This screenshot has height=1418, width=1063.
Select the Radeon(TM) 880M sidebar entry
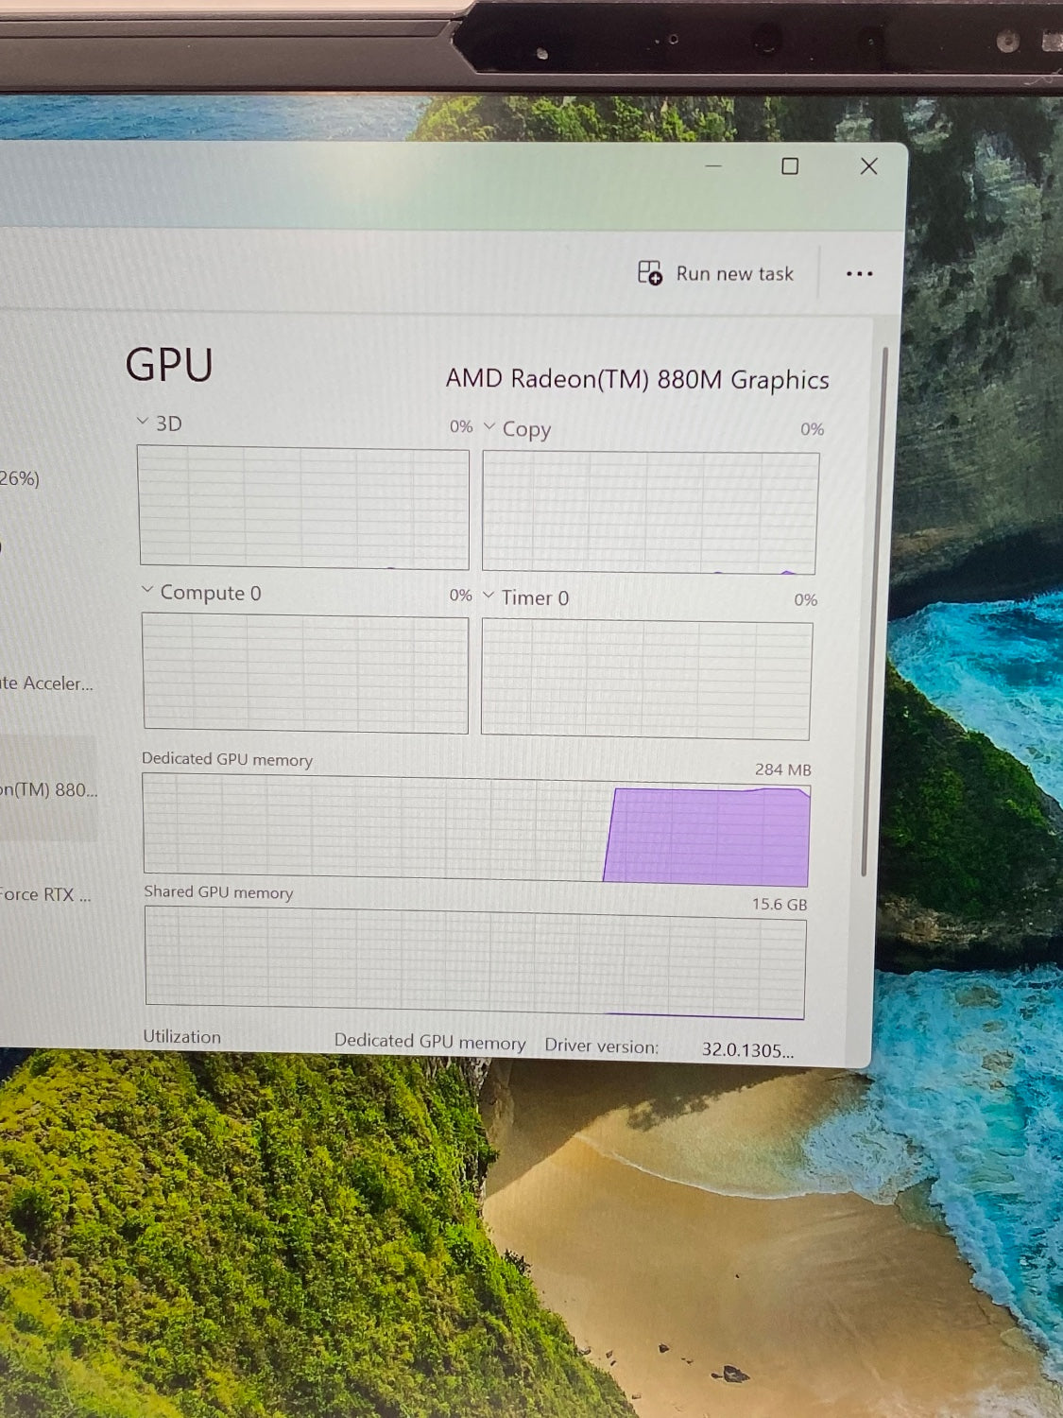pos(47,789)
